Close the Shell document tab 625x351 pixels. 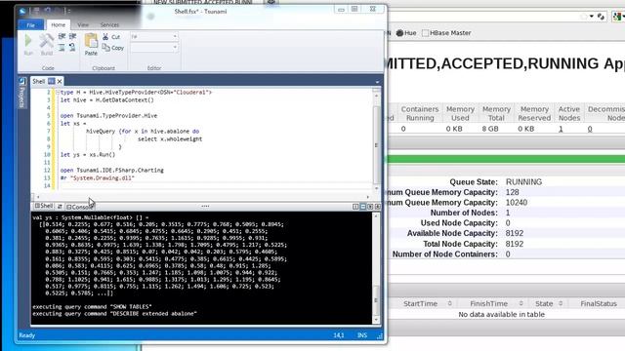(x=60, y=81)
